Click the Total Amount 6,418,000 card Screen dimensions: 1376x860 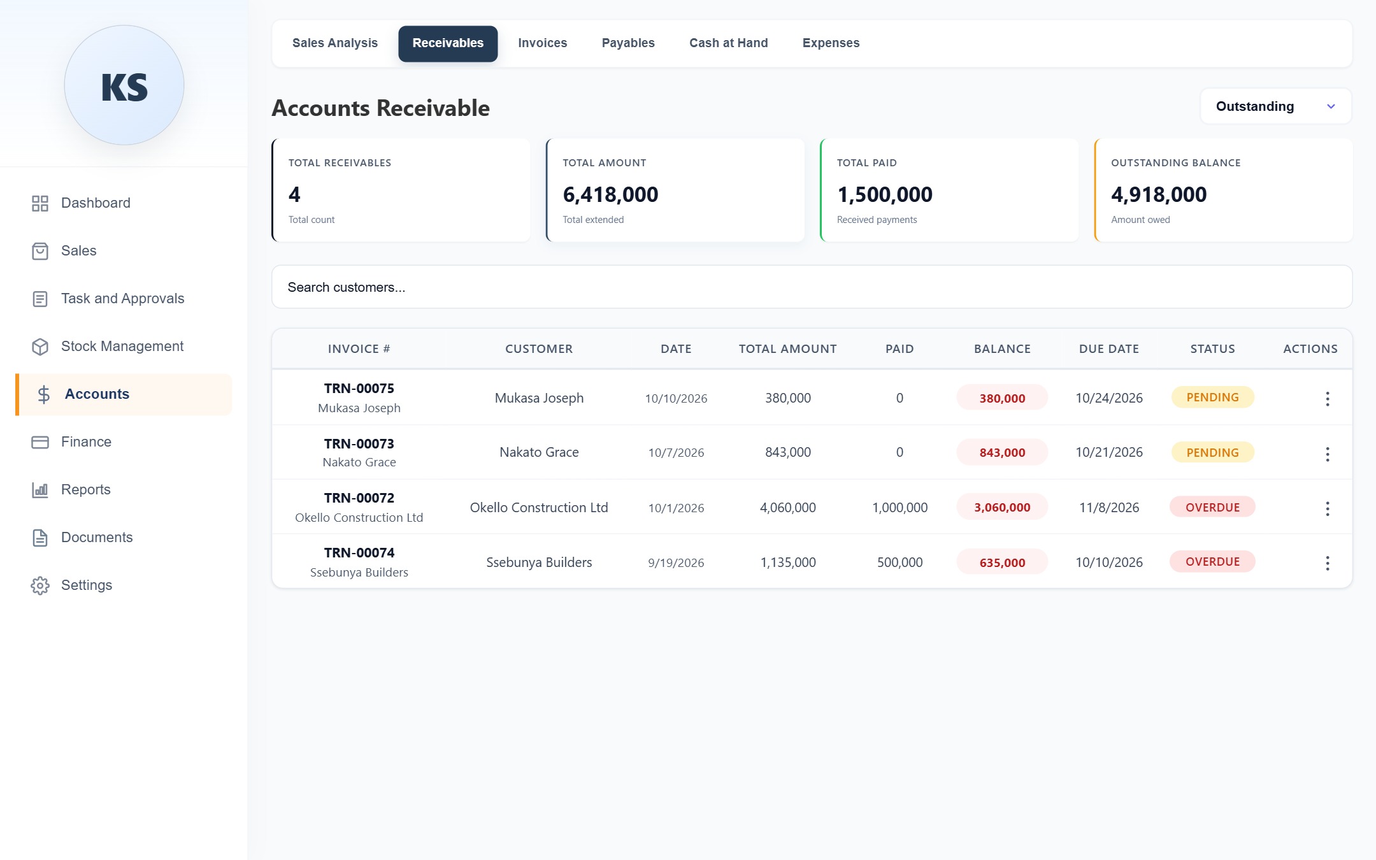click(x=675, y=190)
